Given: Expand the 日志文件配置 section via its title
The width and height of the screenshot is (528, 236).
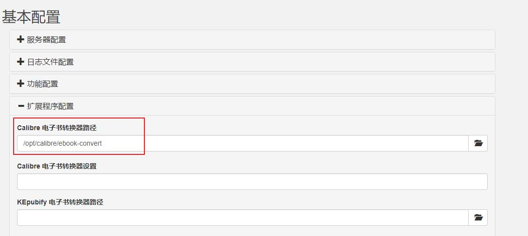Looking at the screenshot, I should pyautogui.click(x=50, y=62).
